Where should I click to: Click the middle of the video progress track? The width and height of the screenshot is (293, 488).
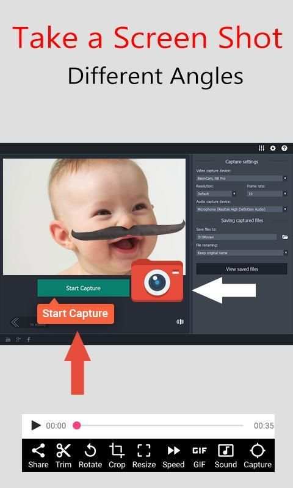click(x=158, y=425)
